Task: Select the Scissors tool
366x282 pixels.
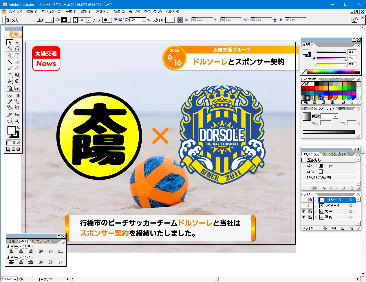Action: click(17, 115)
